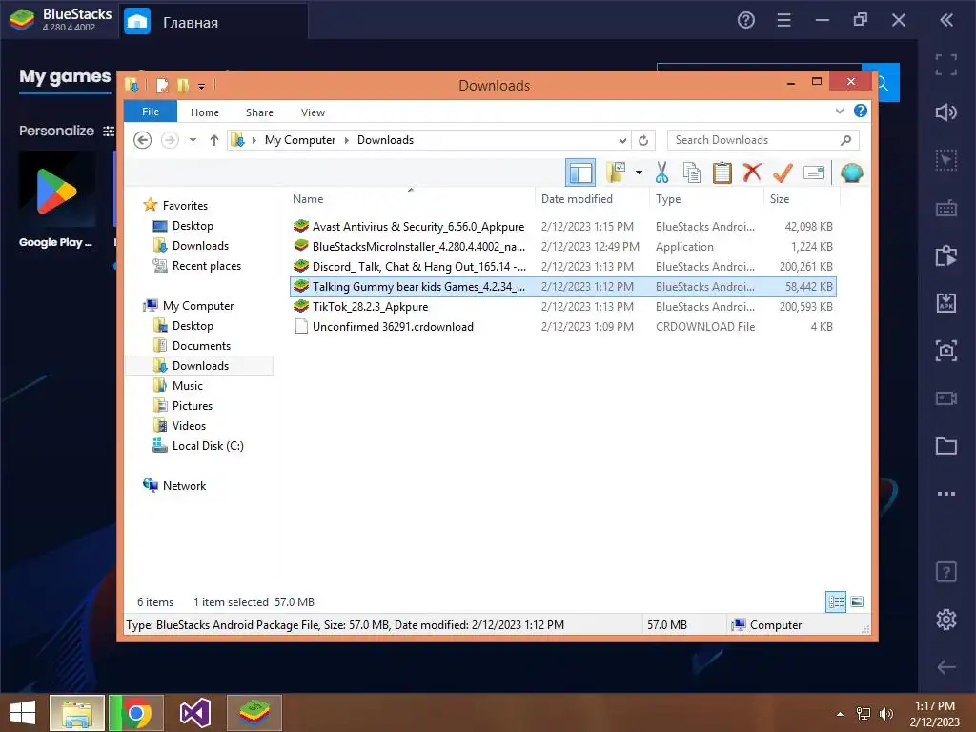Click the Explorer Help question mark icon
Screen dimensions: 976x732
click(x=861, y=111)
